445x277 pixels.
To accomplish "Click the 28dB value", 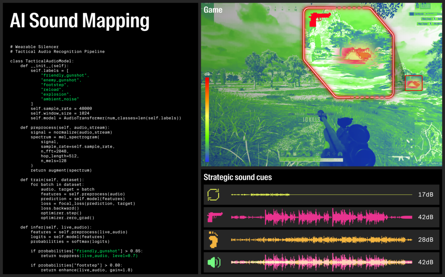I will (426, 240).
